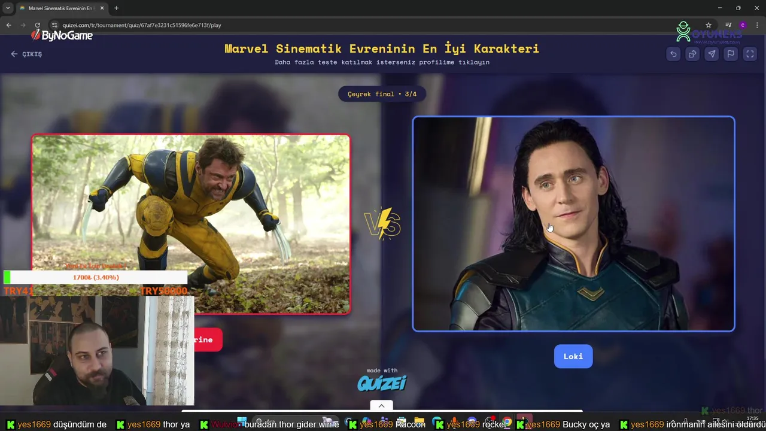This screenshot has width=766, height=431.
Task: Click the report flag icon
Action: click(731, 54)
